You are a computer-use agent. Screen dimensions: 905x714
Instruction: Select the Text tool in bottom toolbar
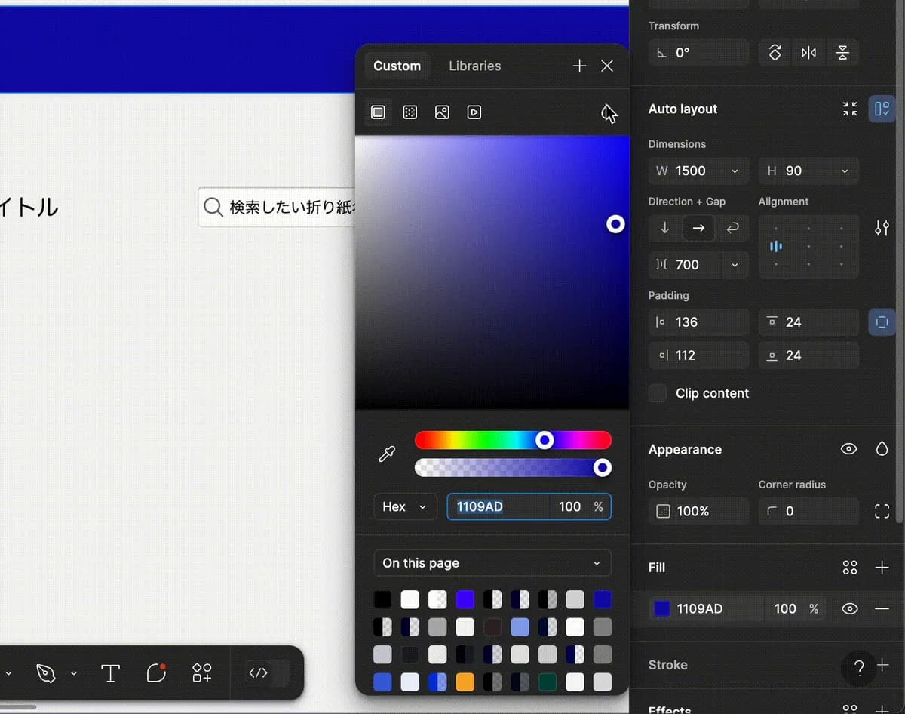coord(111,673)
